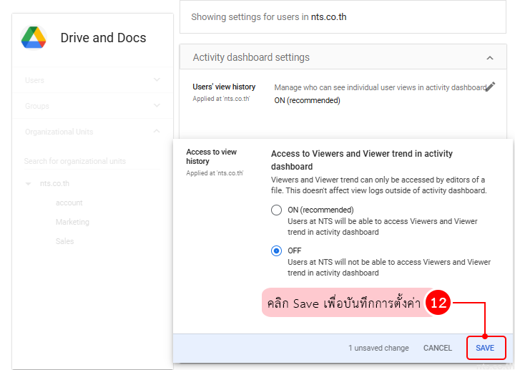Click the Access to view history label
Image resolution: width=515 pixels, height=370 pixels.
click(211, 157)
